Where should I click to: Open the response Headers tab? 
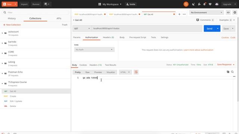(x=96, y=65)
